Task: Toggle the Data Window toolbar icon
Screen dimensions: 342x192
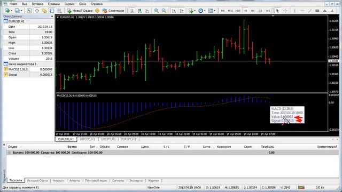Action: coord(37,11)
